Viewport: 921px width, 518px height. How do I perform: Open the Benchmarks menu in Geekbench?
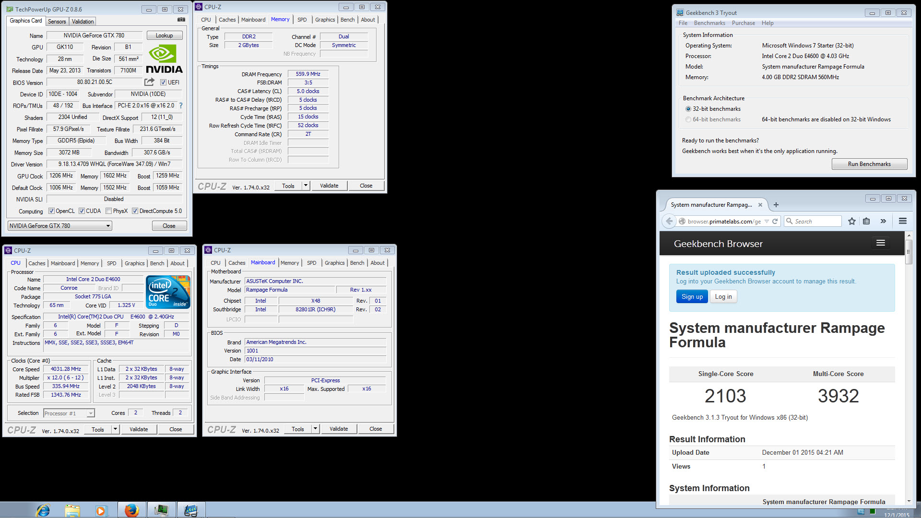coord(709,23)
